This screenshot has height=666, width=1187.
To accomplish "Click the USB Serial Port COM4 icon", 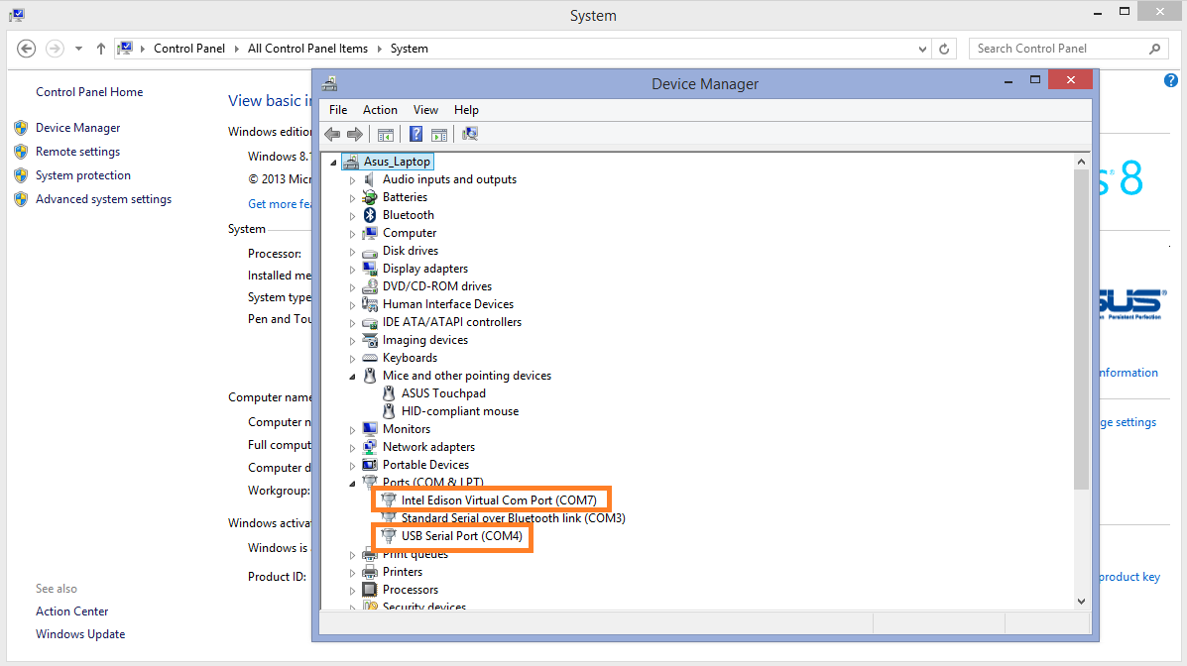I will point(389,536).
